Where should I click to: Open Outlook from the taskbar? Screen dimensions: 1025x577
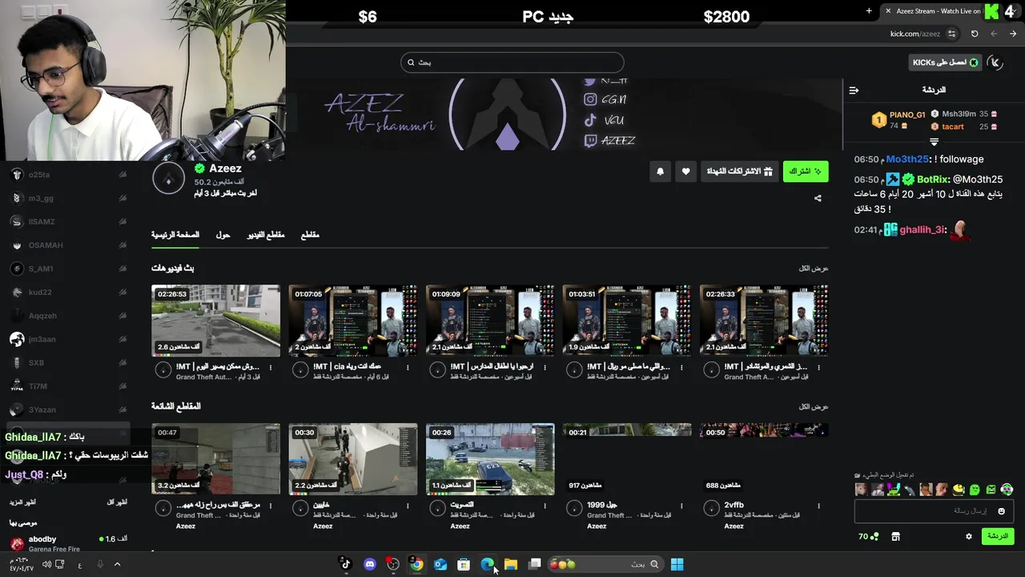[440, 564]
